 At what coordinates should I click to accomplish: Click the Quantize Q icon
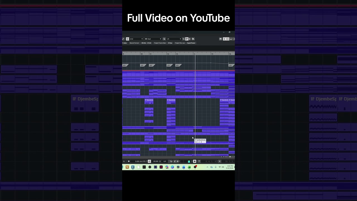164,39
